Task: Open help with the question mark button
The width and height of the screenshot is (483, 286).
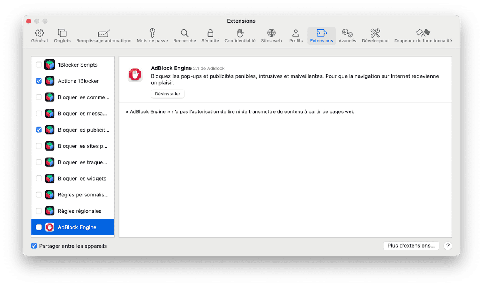Action: tap(448, 246)
